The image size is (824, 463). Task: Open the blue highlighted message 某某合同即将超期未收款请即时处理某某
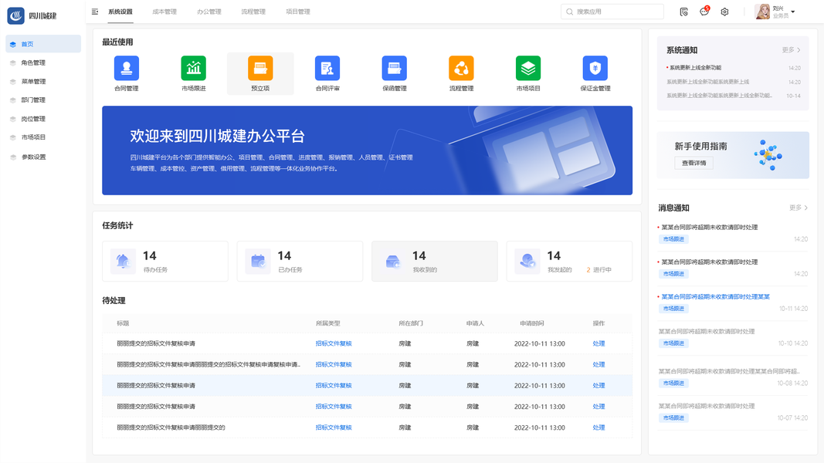[x=715, y=296]
